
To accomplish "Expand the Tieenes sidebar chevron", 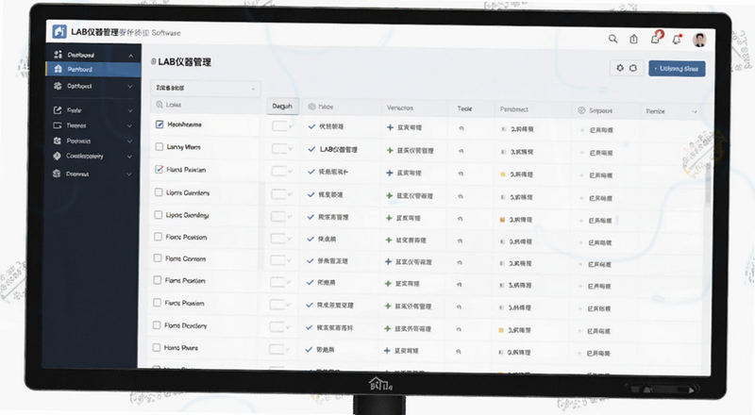I will pos(129,126).
